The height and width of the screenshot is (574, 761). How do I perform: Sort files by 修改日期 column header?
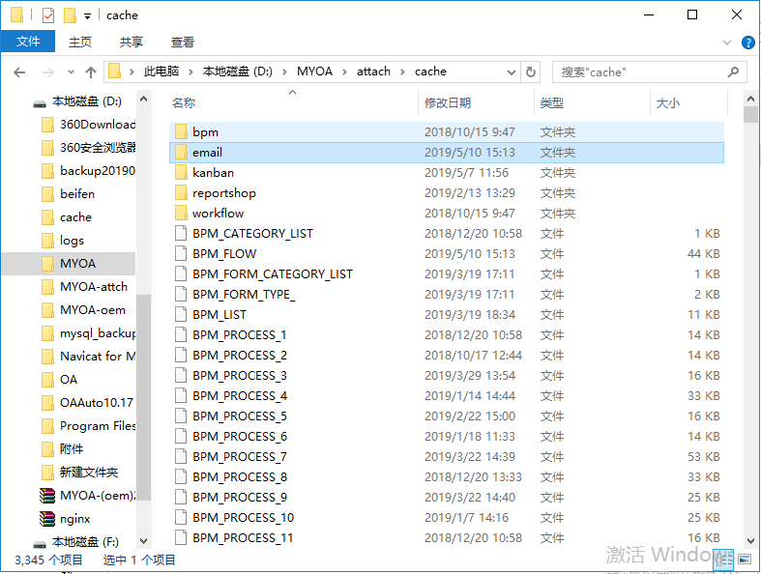pos(448,103)
